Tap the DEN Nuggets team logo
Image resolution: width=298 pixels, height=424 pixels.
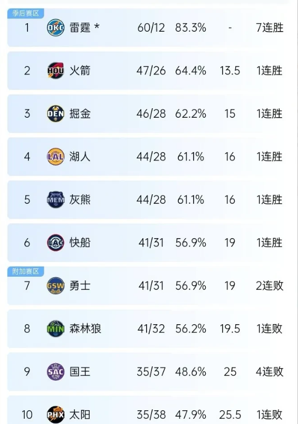point(56,114)
